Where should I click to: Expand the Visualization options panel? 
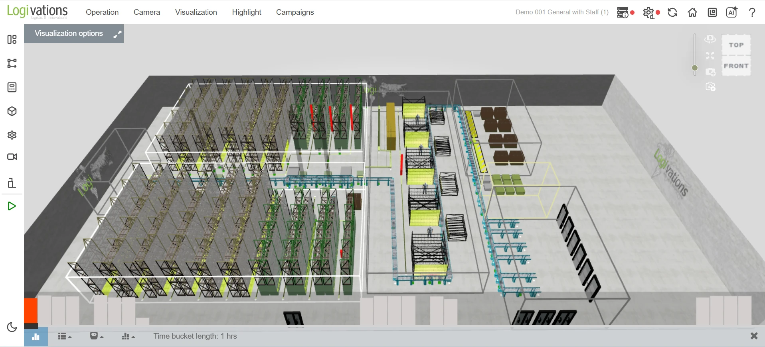click(x=117, y=34)
